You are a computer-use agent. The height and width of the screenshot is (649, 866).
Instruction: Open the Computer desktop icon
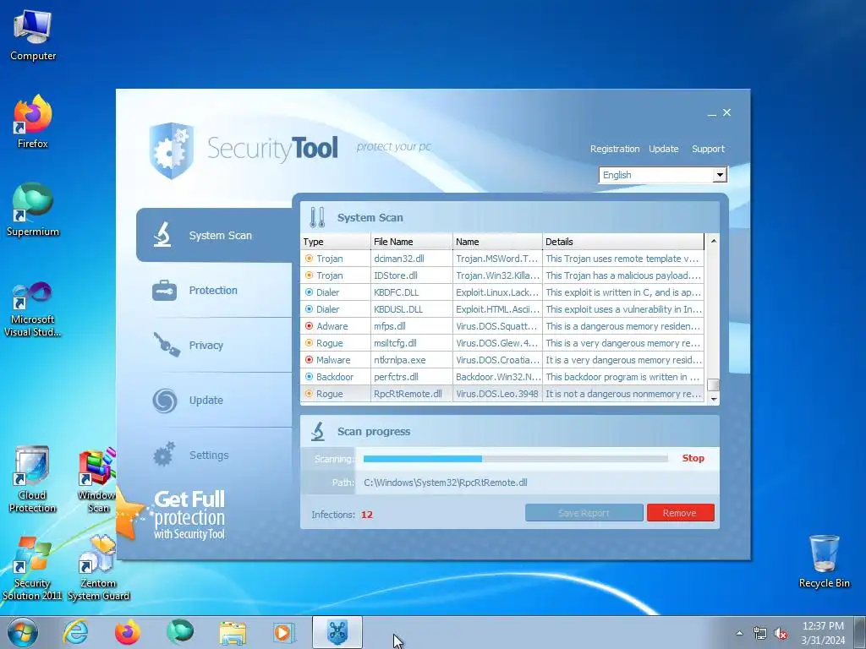[33, 35]
